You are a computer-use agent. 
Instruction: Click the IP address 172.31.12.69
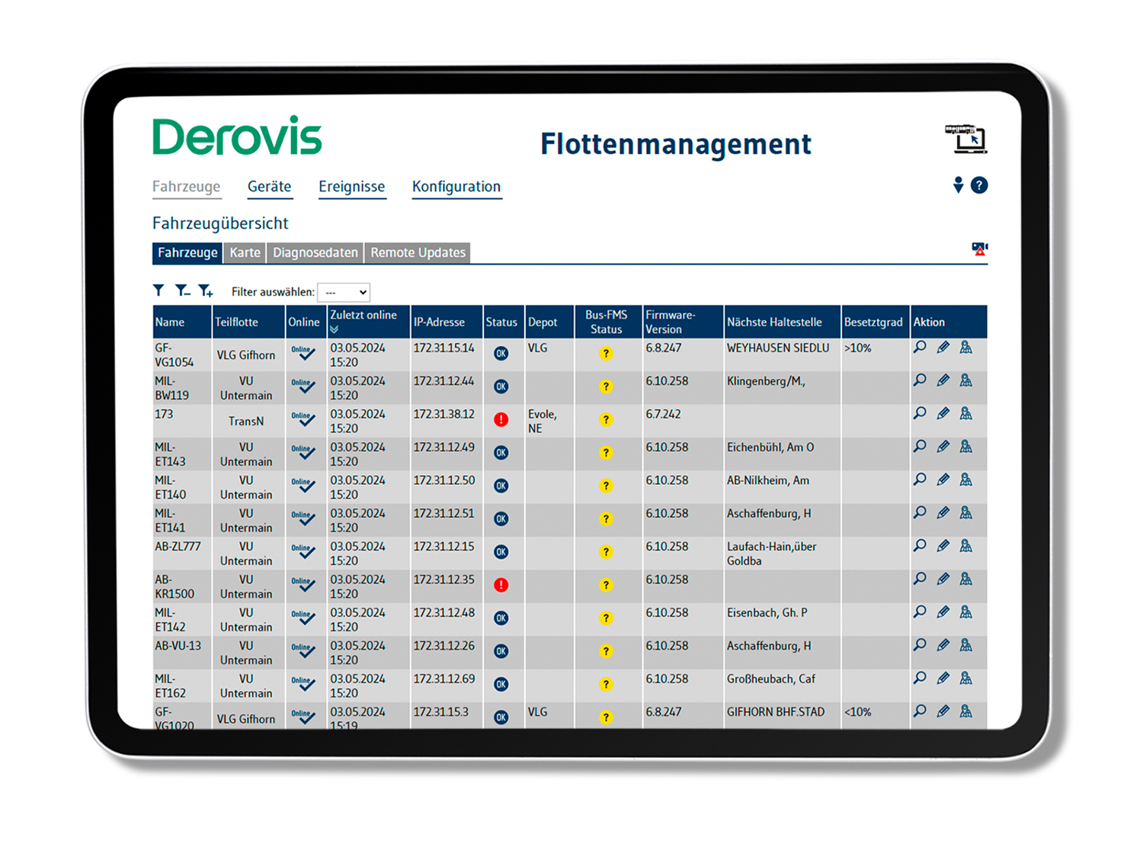point(443,679)
